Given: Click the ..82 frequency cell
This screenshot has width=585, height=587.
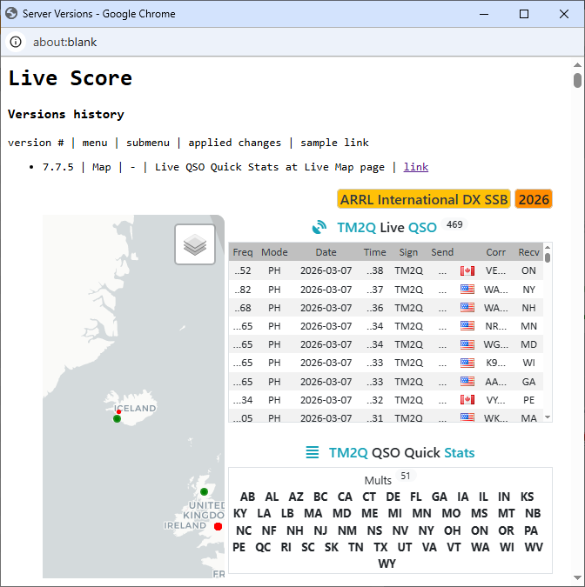Looking at the screenshot, I should [x=243, y=290].
